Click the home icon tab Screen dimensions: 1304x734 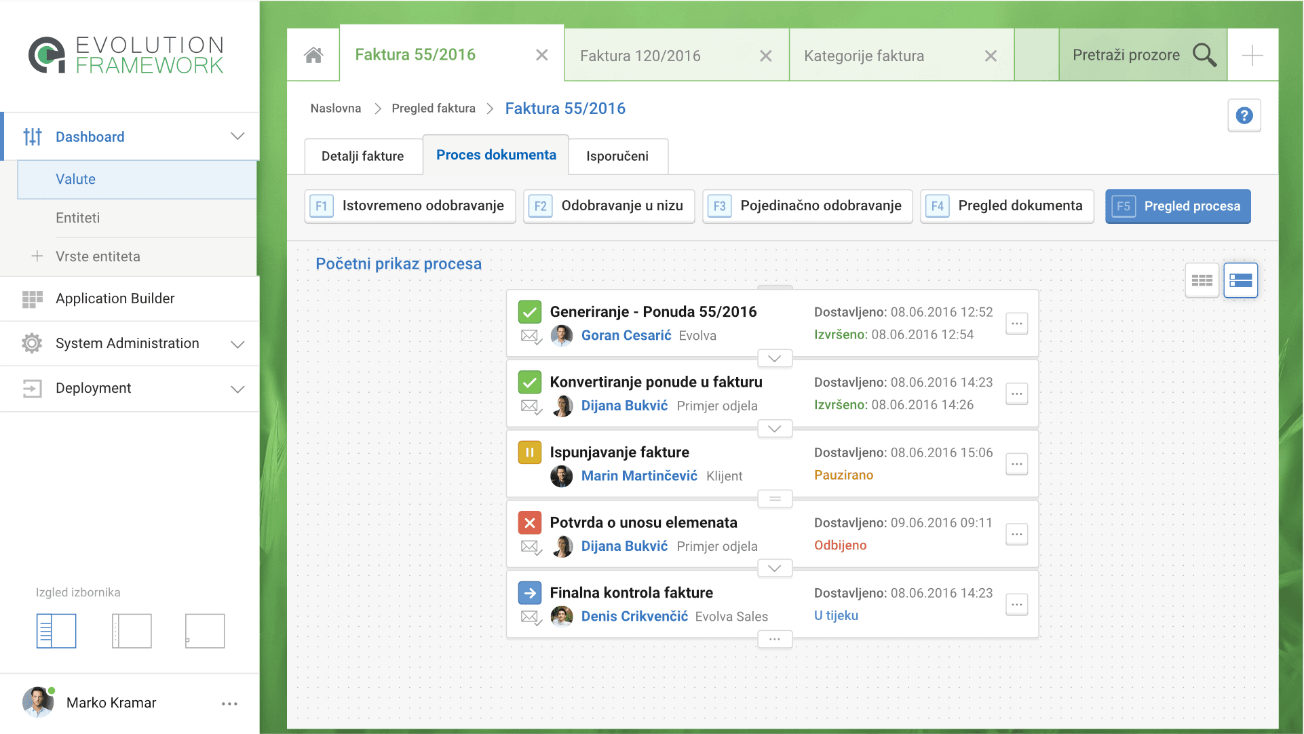point(313,55)
